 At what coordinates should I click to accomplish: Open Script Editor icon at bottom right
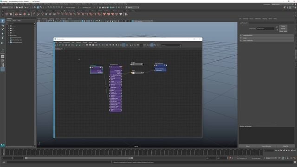(x=295, y=162)
